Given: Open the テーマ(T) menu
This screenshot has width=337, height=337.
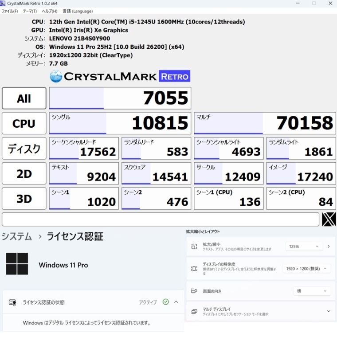Looking at the screenshot, I should tap(30, 11).
